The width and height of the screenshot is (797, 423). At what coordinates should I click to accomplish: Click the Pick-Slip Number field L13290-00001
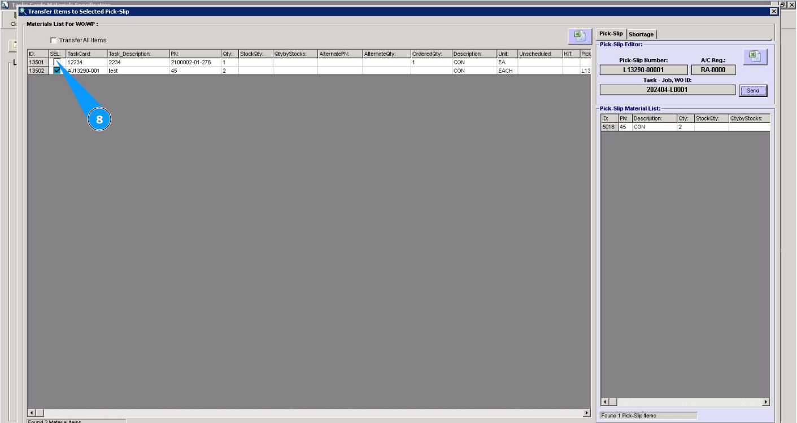click(644, 70)
